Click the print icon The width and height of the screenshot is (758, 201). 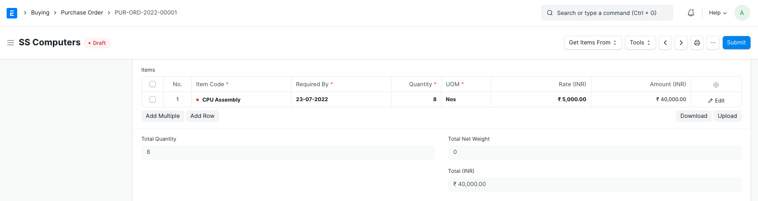point(697,43)
